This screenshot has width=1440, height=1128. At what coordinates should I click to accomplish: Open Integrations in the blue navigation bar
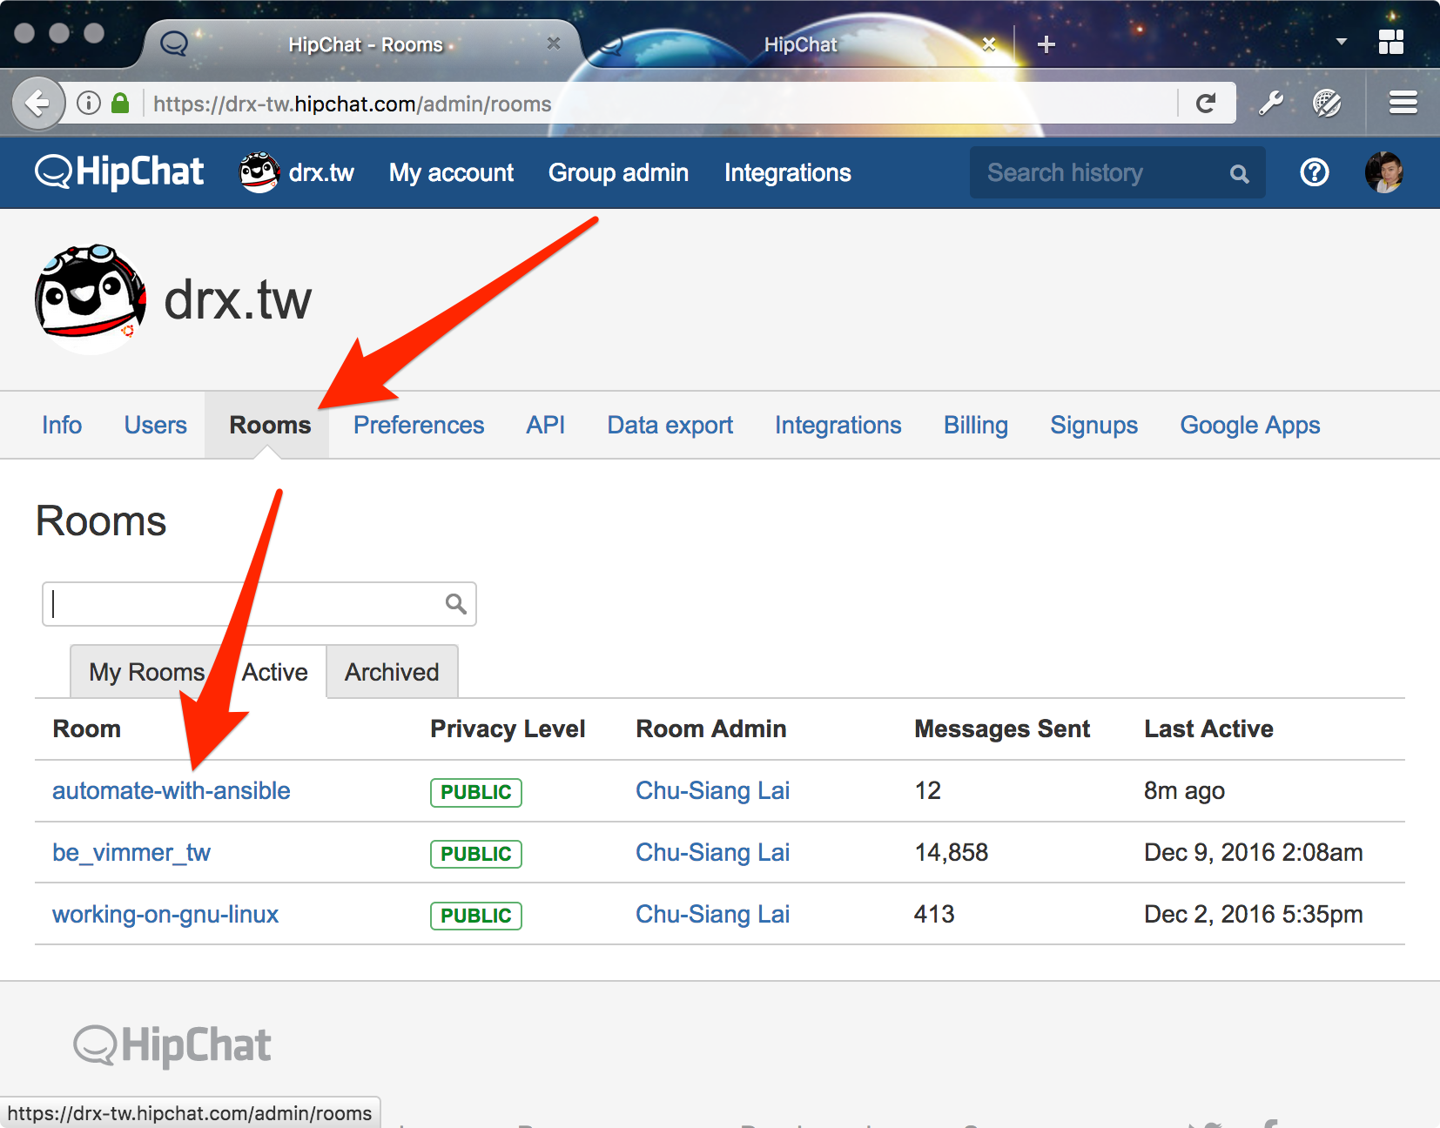(788, 172)
